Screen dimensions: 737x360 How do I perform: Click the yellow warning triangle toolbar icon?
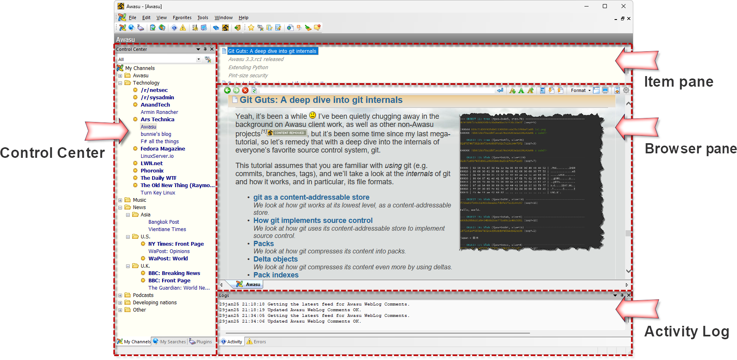click(x=183, y=28)
